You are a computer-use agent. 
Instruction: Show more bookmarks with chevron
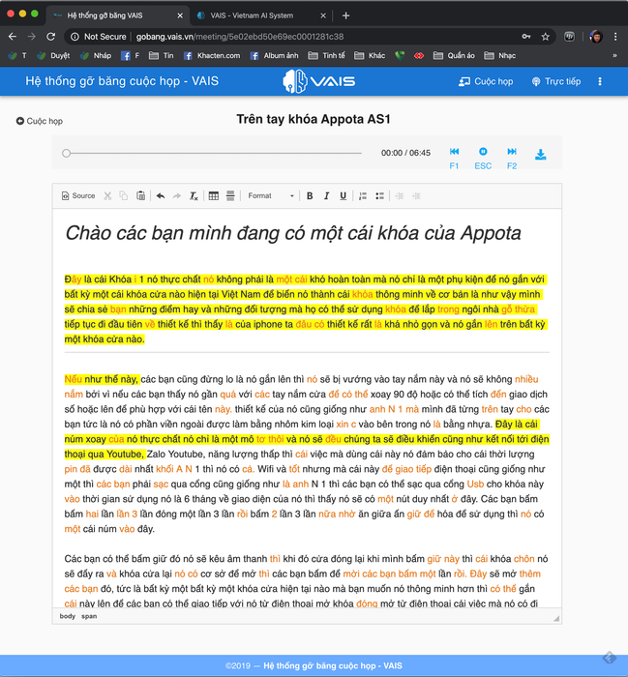[614, 56]
